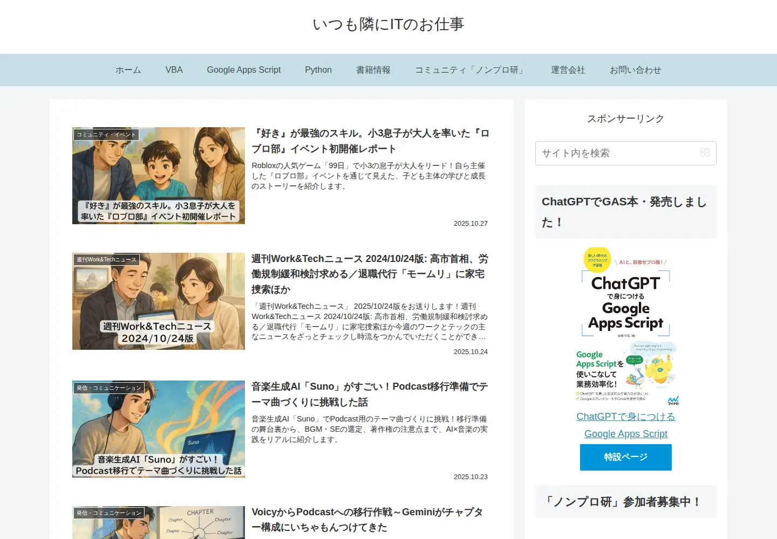This screenshot has width=777, height=539.
Task: Open the ロブロ部 event report thumbnail
Action: tap(159, 176)
